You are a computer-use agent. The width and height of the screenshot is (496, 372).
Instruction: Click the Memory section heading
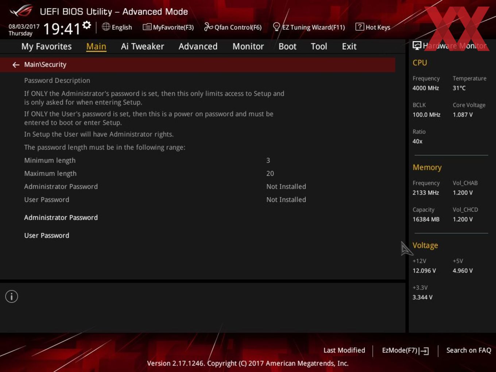point(427,167)
